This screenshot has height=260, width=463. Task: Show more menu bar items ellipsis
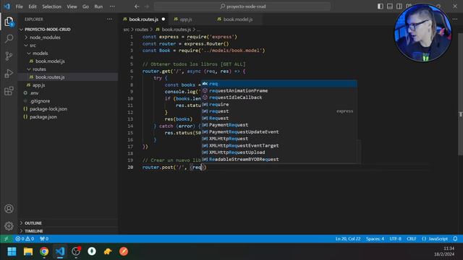pyautogui.click(x=113, y=6)
